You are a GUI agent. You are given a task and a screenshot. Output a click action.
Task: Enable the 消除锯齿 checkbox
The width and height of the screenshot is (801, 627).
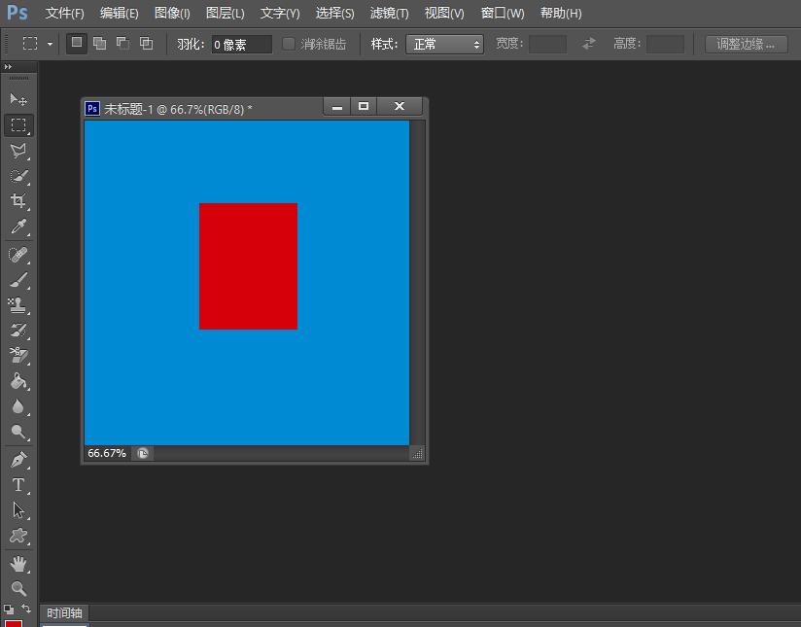click(288, 44)
